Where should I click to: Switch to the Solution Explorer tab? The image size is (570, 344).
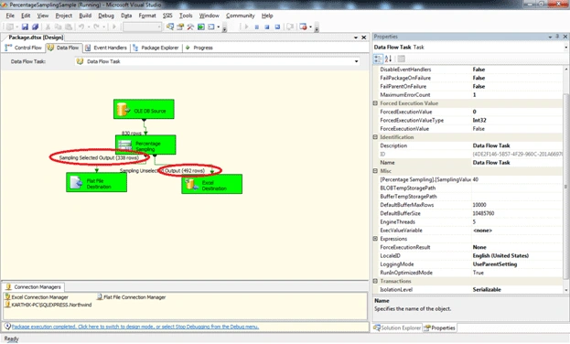click(397, 328)
